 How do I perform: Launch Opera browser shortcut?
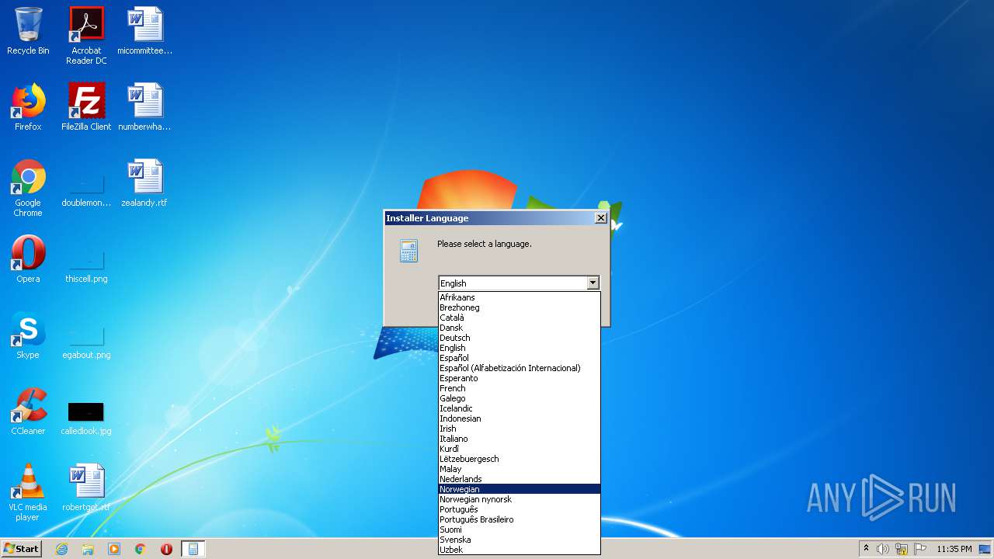[x=28, y=259]
